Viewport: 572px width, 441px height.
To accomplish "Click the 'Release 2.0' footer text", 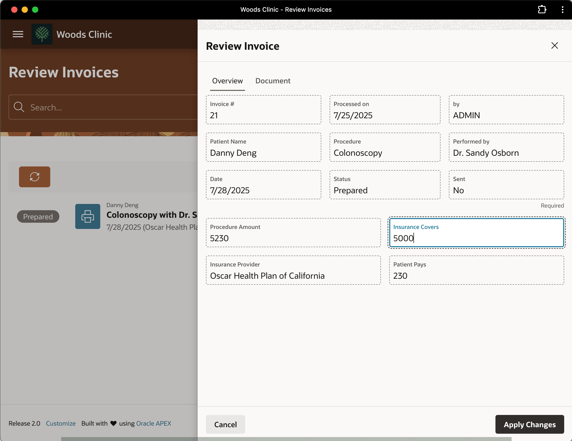I will click(x=24, y=424).
